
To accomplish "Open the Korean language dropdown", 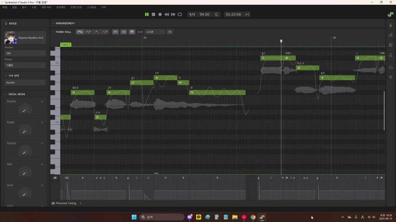I will pyautogui.click(x=25, y=83).
